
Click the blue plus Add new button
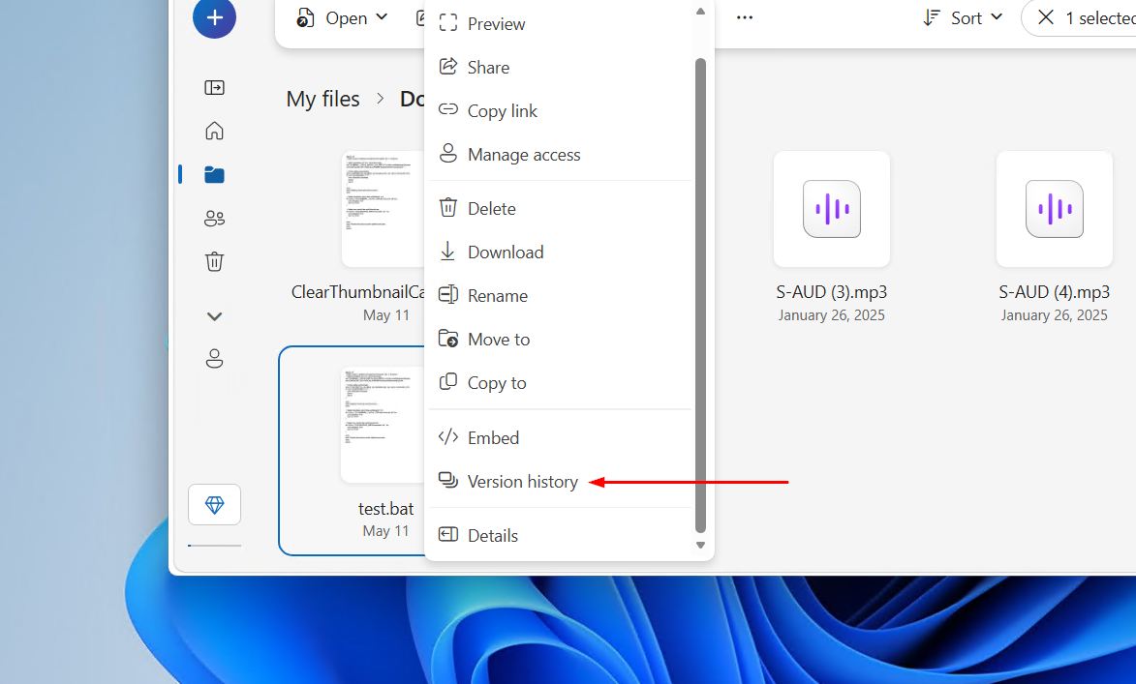pyautogui.click(x=214, y=17)
